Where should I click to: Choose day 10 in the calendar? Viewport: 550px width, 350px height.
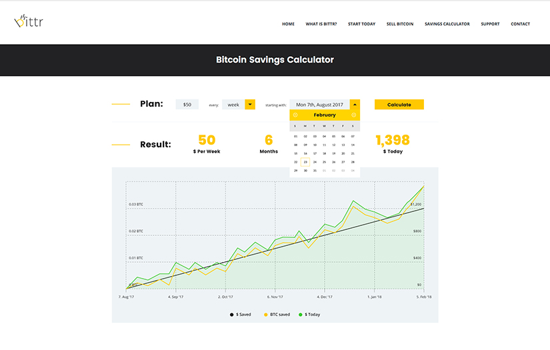(315, 145)
